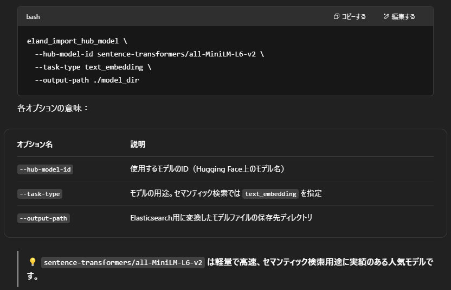Select the --output-path badge in the table
Screen dimensions: 451x290
point(43,218)
